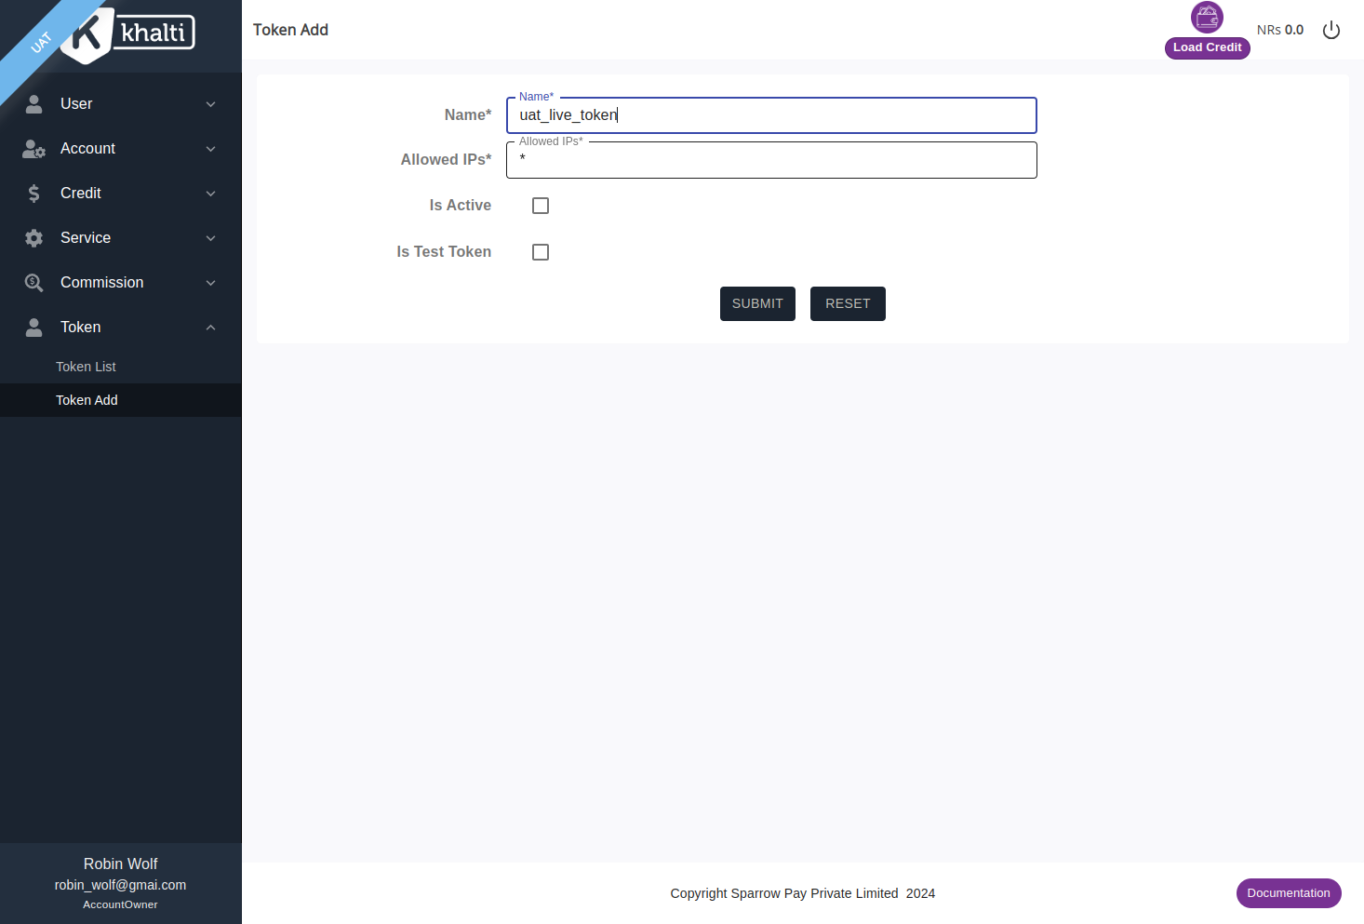Click the Robin Wolf user name
The width and height of the screenshot is (1364, 924).
120,864
